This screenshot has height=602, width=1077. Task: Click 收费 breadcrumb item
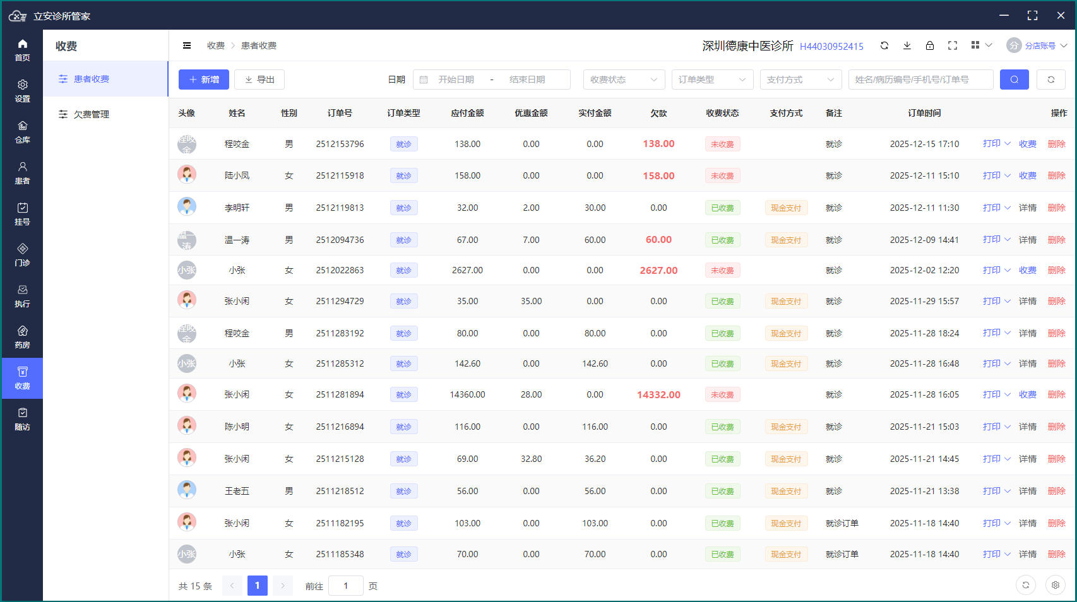point(216,45)
